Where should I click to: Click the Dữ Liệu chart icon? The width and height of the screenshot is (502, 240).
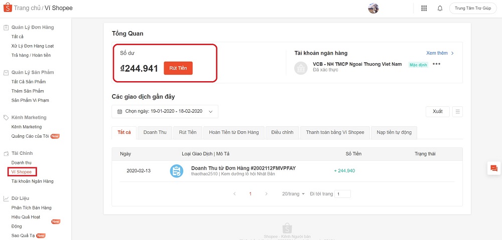tap(6, 198)
